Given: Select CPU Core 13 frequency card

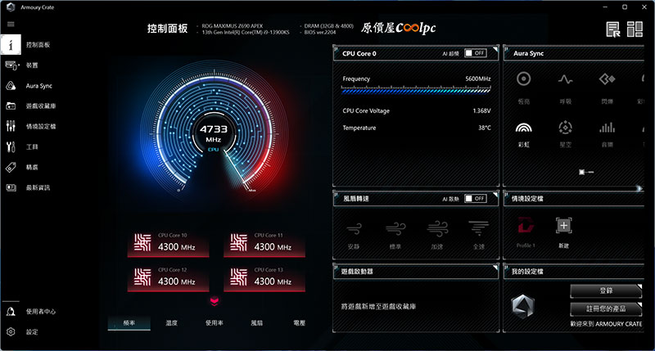Looking at the screenshot, I should click(264, 278).
